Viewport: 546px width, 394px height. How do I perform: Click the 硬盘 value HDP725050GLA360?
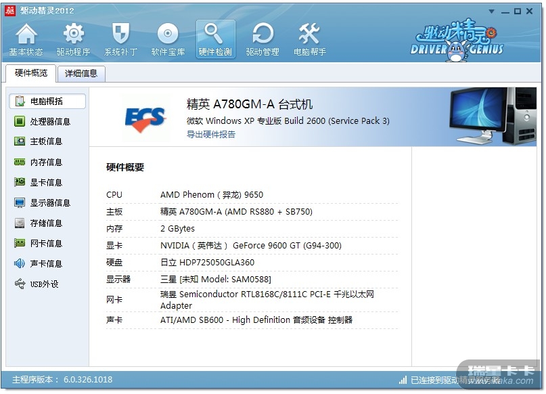click(x=208, y=263)
